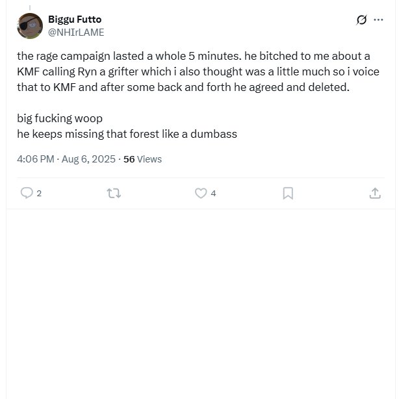Click the reply count number 2
Image resolution: width=399 pixels, height=399 pixels.
click(x=39, y=194)
